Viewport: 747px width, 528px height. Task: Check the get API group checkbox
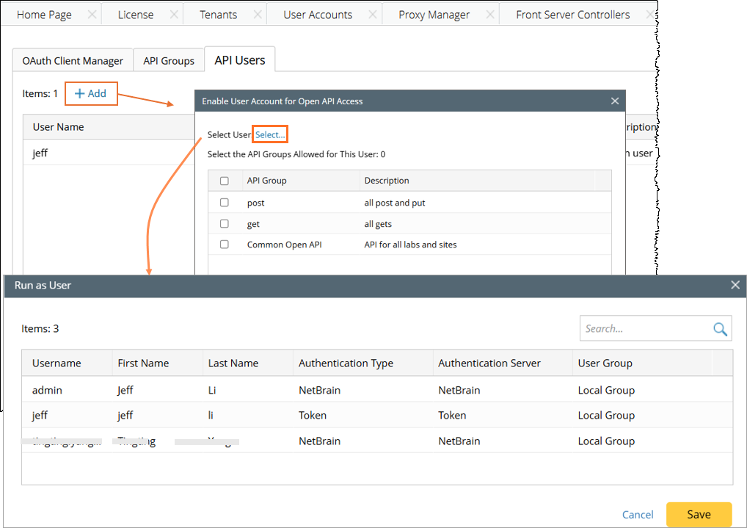225,224
